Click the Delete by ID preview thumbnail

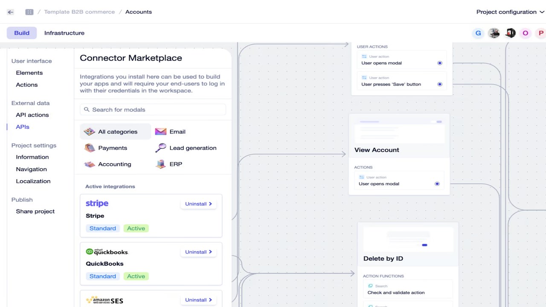408,239
